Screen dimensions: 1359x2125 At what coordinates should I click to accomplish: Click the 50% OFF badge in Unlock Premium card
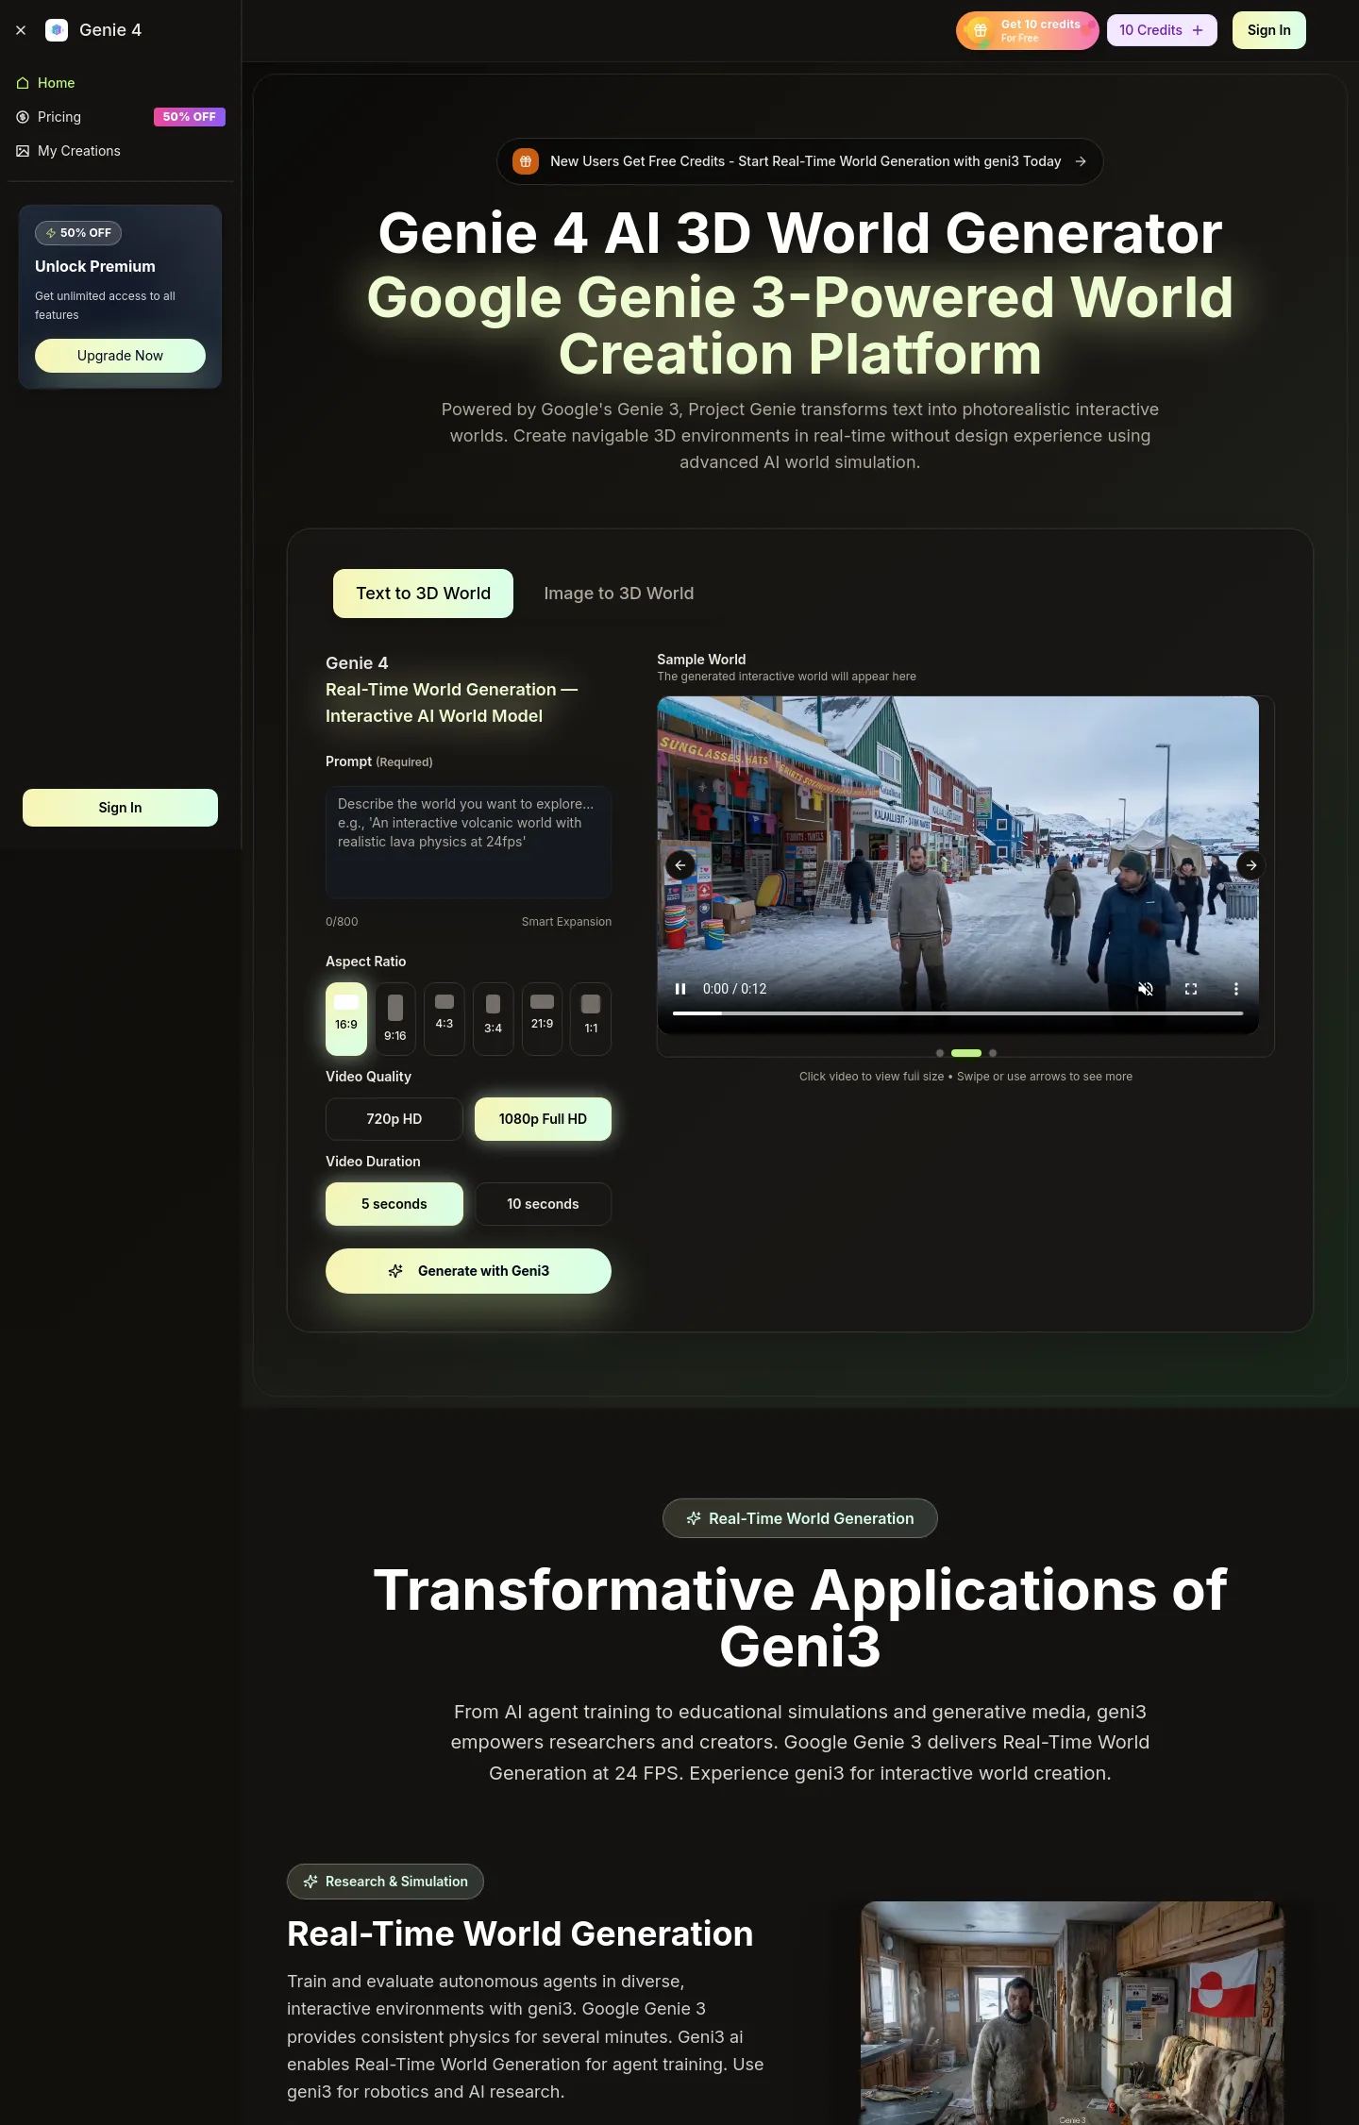(78, 233)
